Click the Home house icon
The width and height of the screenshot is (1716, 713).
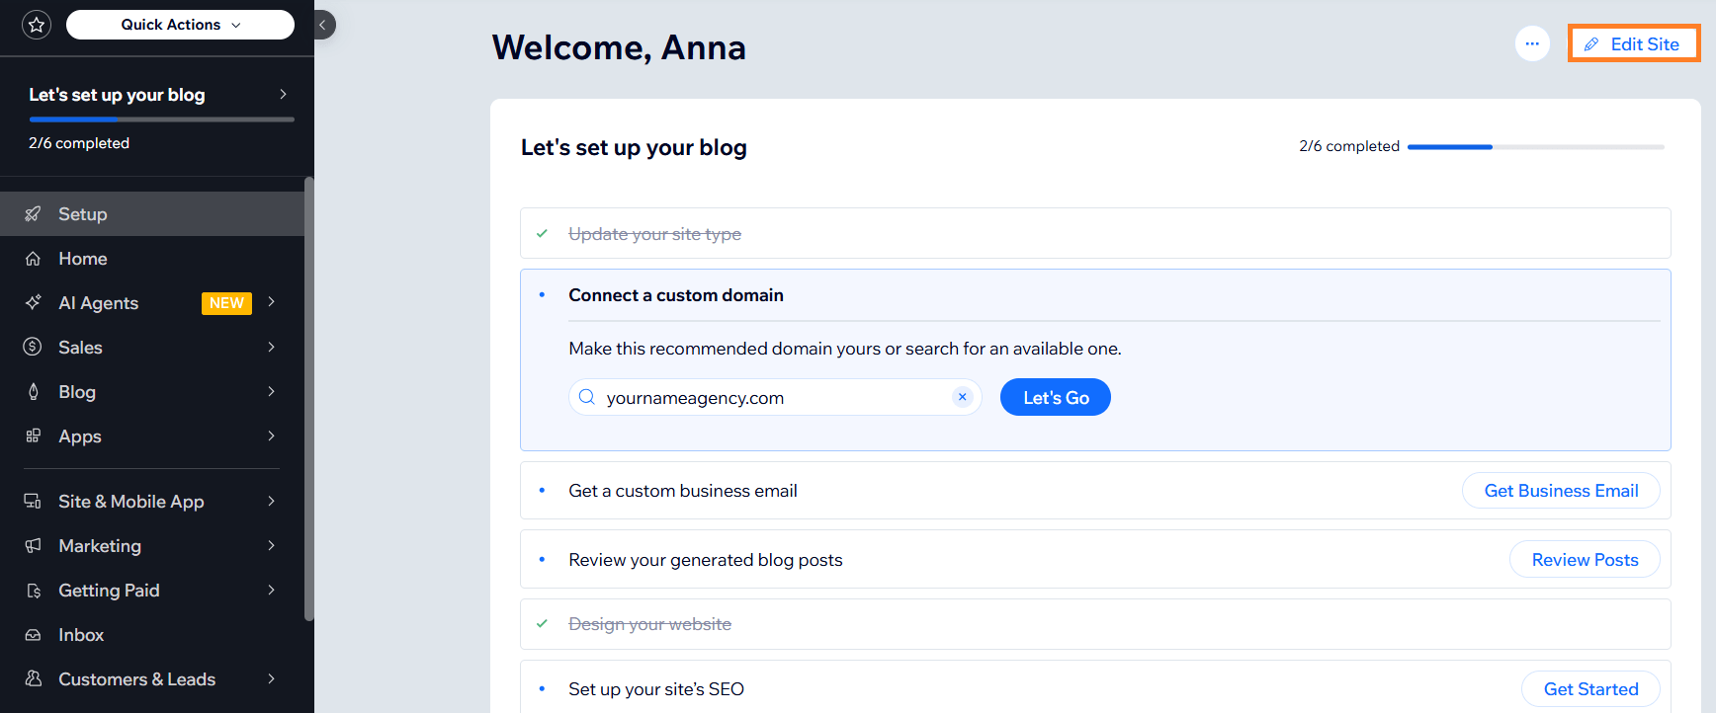pos(33,259)
